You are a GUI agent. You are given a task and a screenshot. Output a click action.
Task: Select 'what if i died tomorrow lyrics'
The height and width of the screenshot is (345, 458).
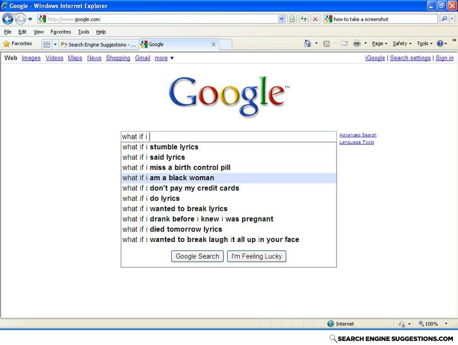228,229
